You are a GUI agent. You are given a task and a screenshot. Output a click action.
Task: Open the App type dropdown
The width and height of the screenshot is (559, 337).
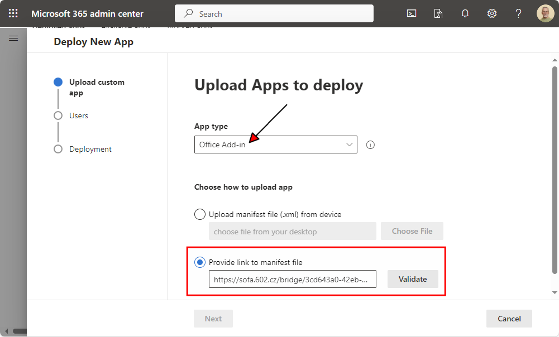275,145
